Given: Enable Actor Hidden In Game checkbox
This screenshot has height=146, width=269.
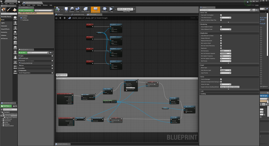Looking at the screenshot, I should coord(221,27).
